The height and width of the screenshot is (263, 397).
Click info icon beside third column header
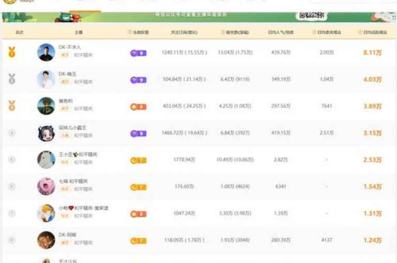130,32
